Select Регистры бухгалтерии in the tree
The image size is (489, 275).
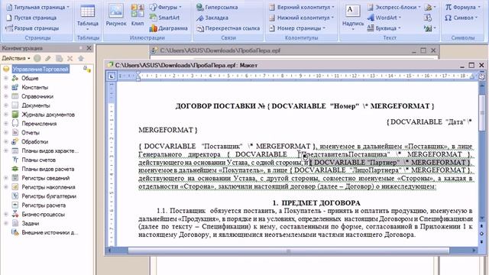click(49, 196)
